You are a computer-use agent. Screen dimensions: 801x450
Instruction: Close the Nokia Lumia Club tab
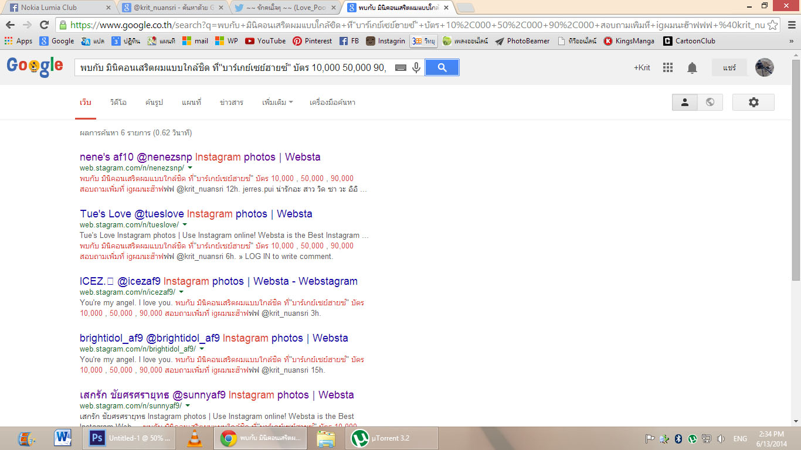coord(108,8)
